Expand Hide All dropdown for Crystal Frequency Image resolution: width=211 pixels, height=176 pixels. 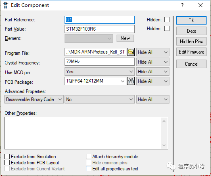[x=153, y=62]
